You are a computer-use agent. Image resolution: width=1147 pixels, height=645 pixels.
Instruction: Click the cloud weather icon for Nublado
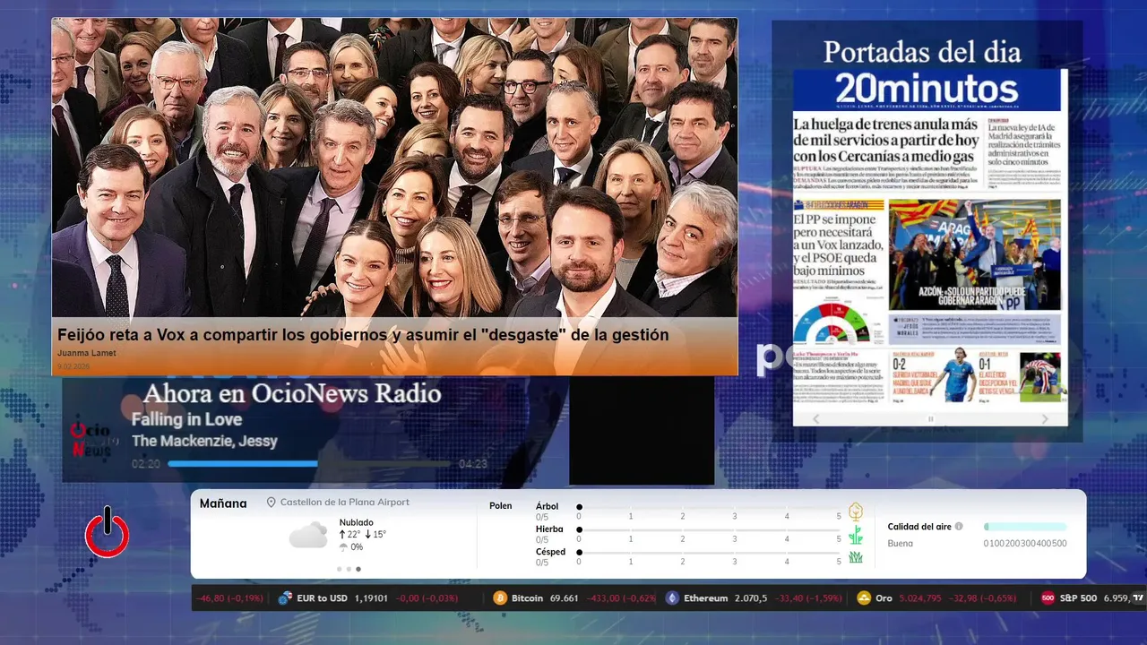308,535
